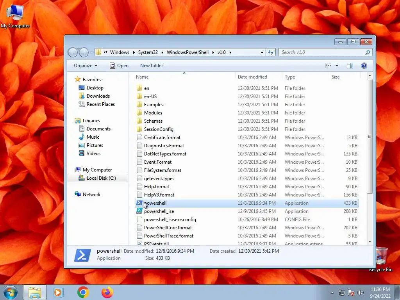Click the Open toolbar button

(119, 66)
